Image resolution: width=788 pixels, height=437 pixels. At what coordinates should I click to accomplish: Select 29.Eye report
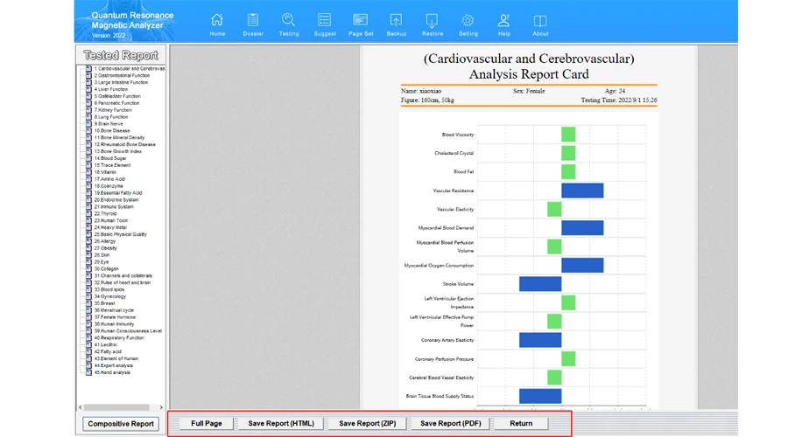pos(102,261)
